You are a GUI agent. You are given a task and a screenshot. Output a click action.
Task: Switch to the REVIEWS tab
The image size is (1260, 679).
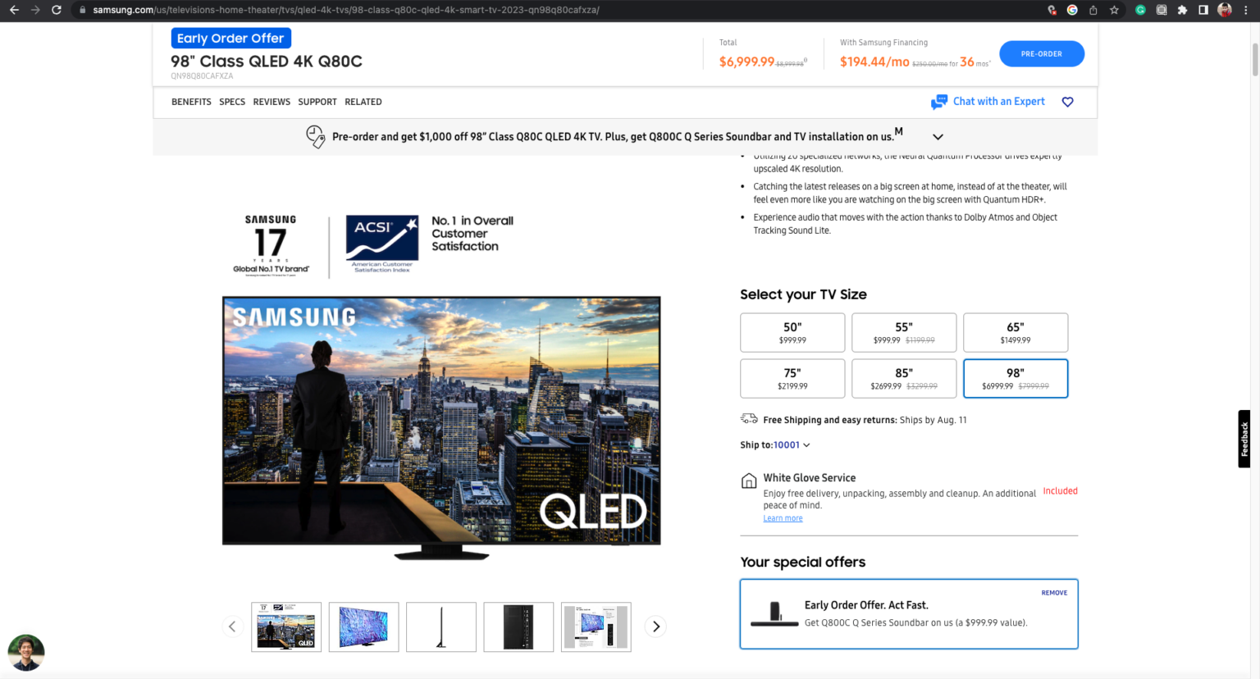272,102
